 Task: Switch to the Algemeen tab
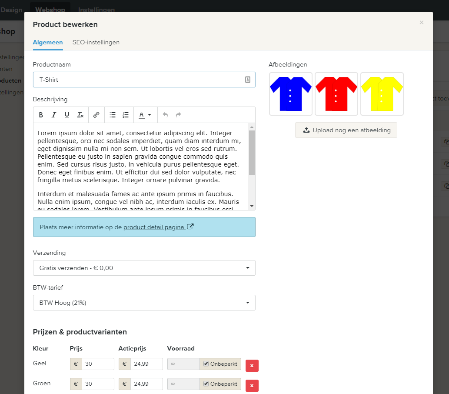click(x=48, y=43)
